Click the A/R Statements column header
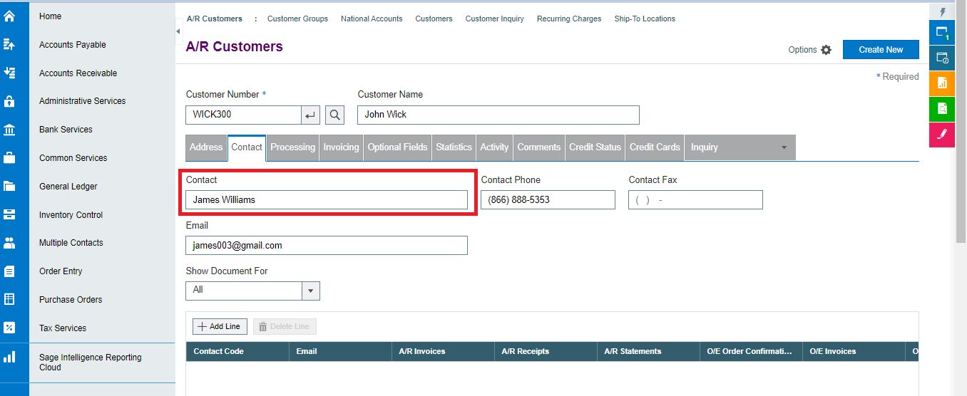967x396 pixels. pyautogui.click(x=648, y=351)
